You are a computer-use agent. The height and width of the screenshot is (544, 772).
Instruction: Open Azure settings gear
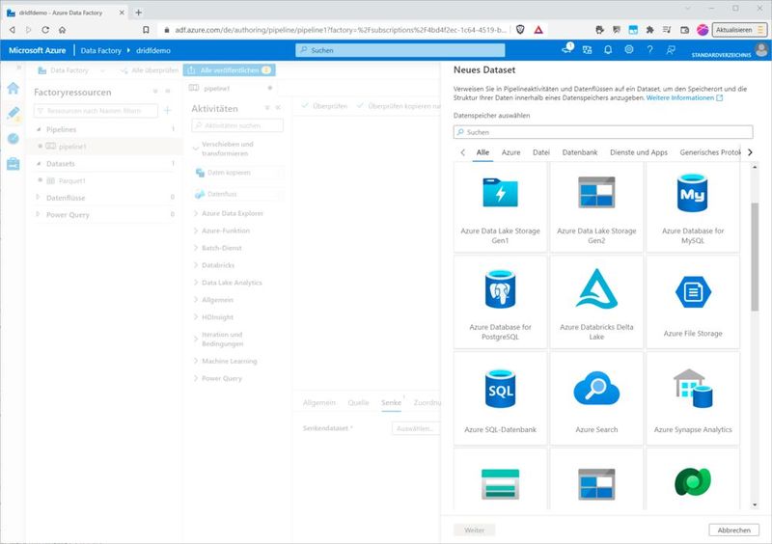pos(629,50)
